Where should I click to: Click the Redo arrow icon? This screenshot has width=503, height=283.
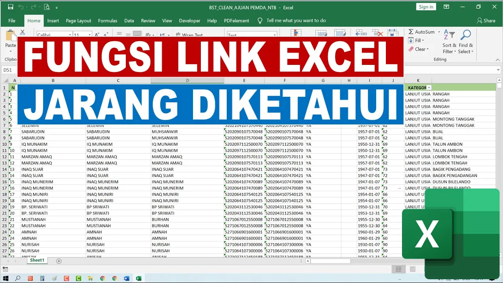point(34,7)
